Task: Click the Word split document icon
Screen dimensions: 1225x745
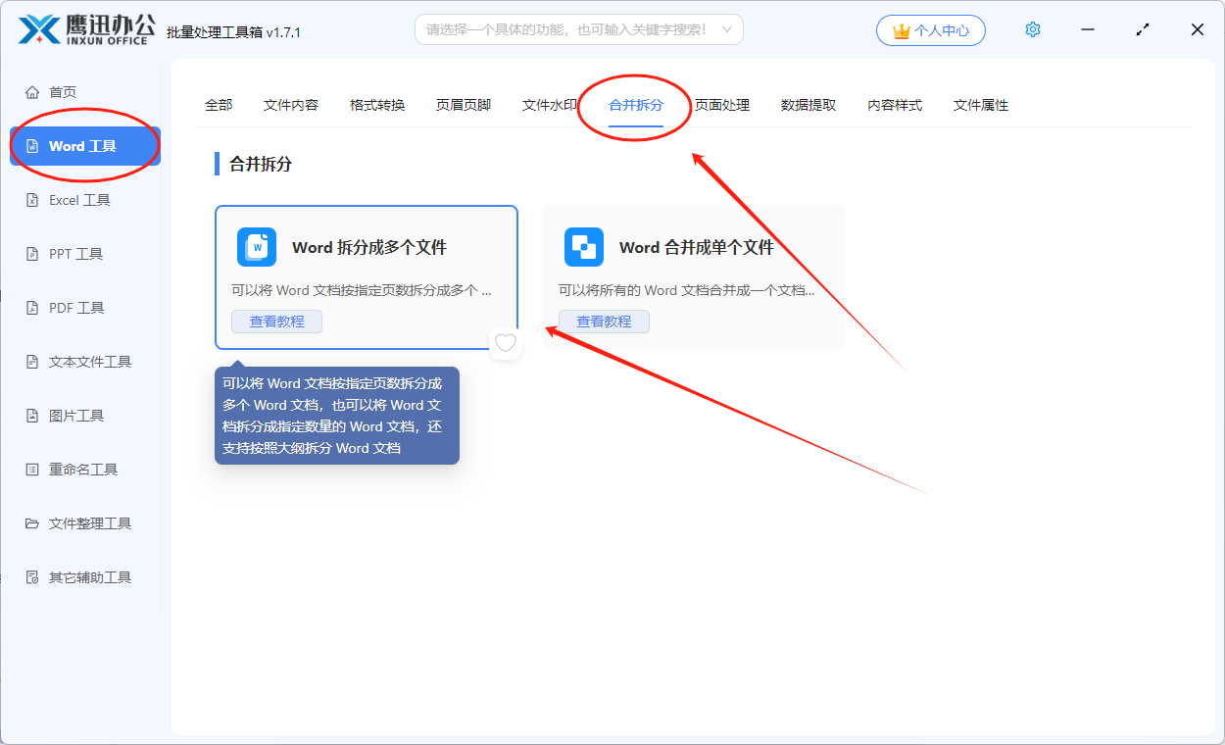Action: point(257,247)
